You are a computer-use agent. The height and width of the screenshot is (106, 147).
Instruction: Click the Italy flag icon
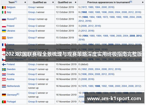point(4,12)
